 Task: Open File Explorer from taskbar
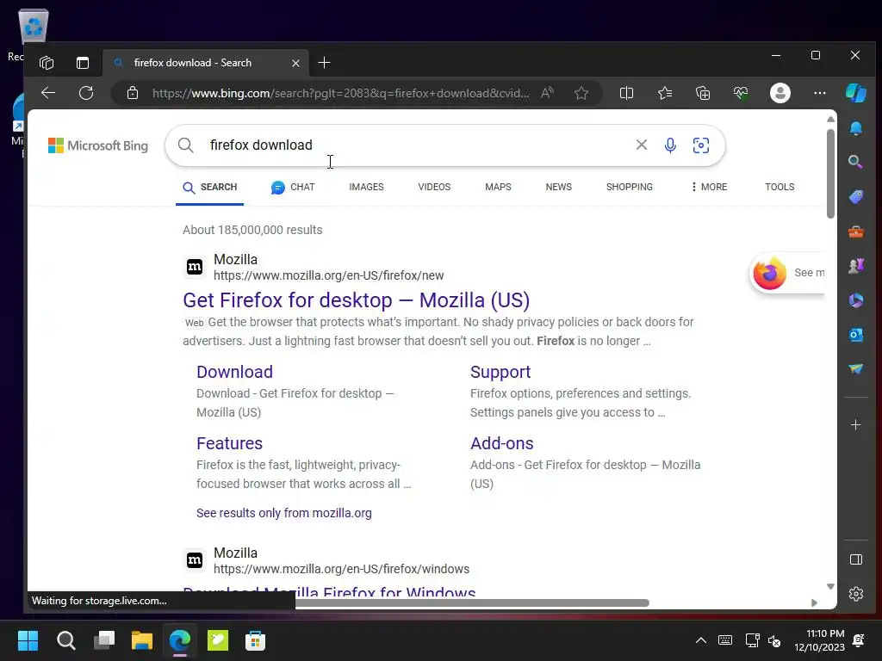click(142, 640)
